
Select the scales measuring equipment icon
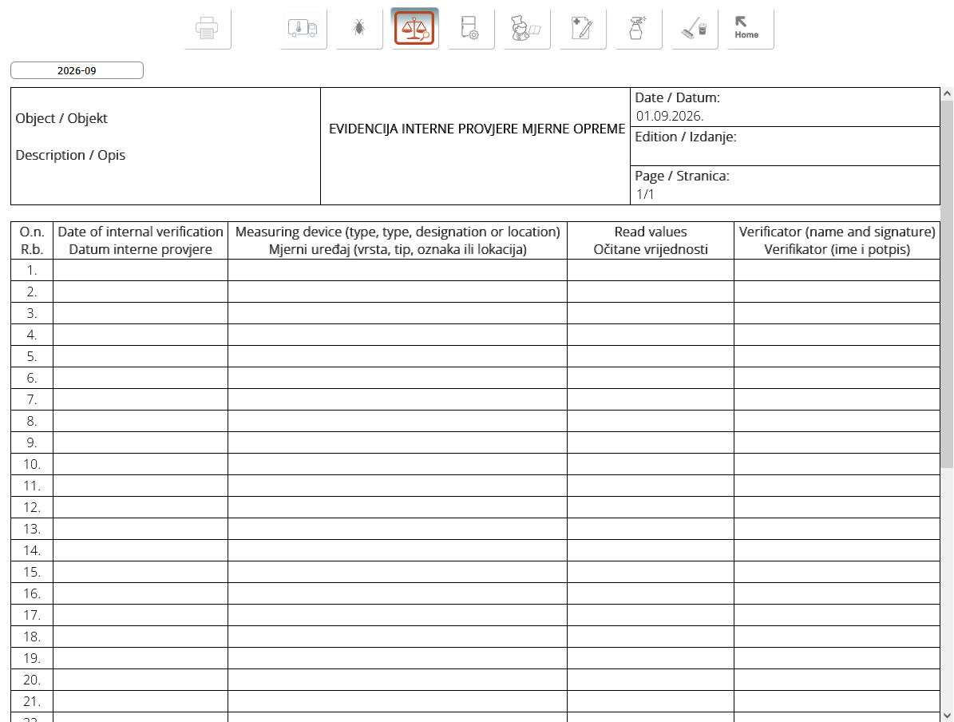point(414,29)
